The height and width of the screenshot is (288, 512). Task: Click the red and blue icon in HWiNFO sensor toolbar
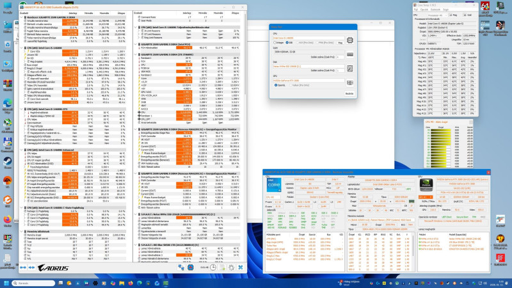tap(190, 268)
